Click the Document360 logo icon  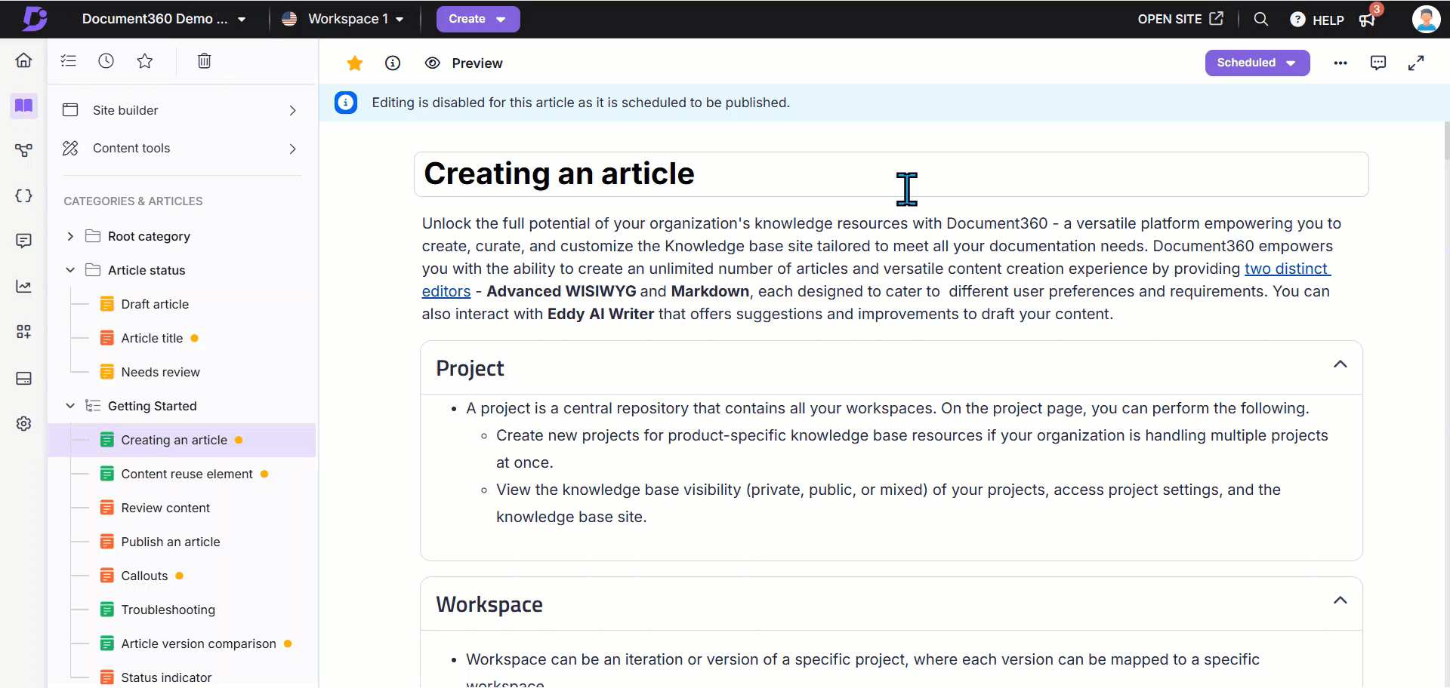click(33, 19)
